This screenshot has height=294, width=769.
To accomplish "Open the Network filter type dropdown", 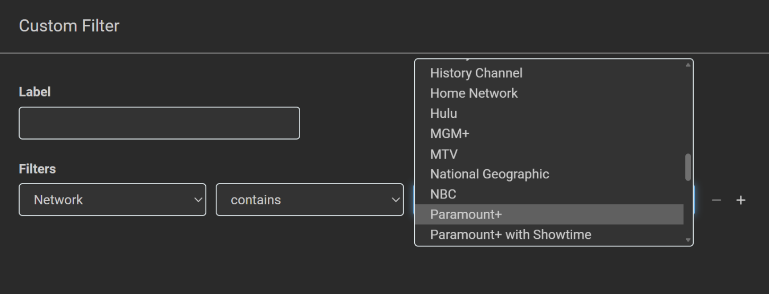I will coord(112,200).
